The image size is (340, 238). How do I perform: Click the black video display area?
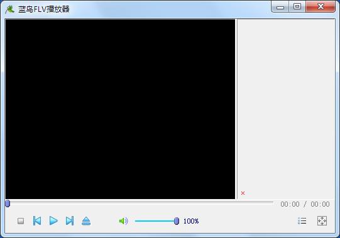120,109
